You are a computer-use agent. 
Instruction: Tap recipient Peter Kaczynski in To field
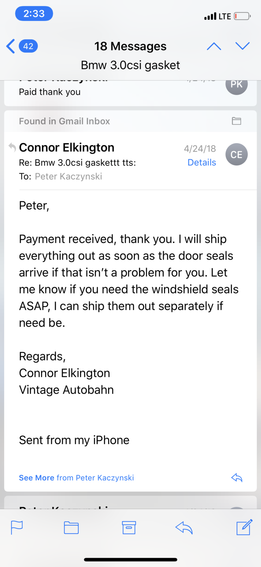[68, 176]
